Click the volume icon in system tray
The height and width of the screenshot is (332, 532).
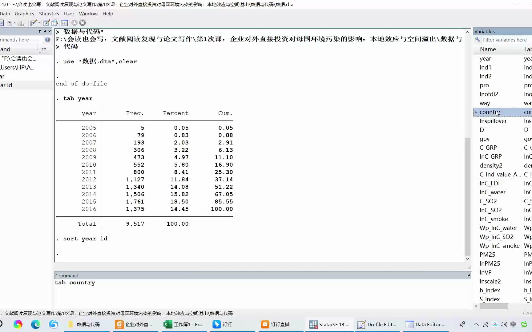504,324
